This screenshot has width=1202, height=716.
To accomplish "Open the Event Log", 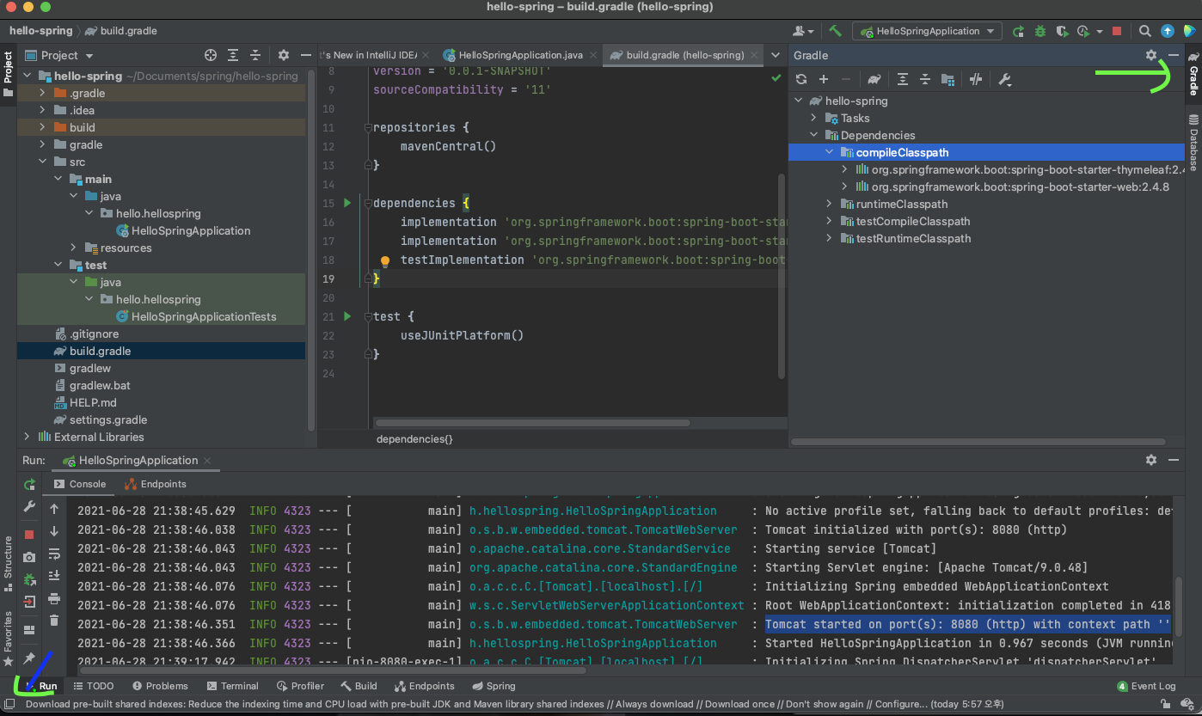I will coord(1146,686).
